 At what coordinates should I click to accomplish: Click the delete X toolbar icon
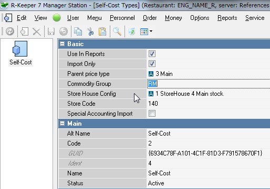[37, 32]
